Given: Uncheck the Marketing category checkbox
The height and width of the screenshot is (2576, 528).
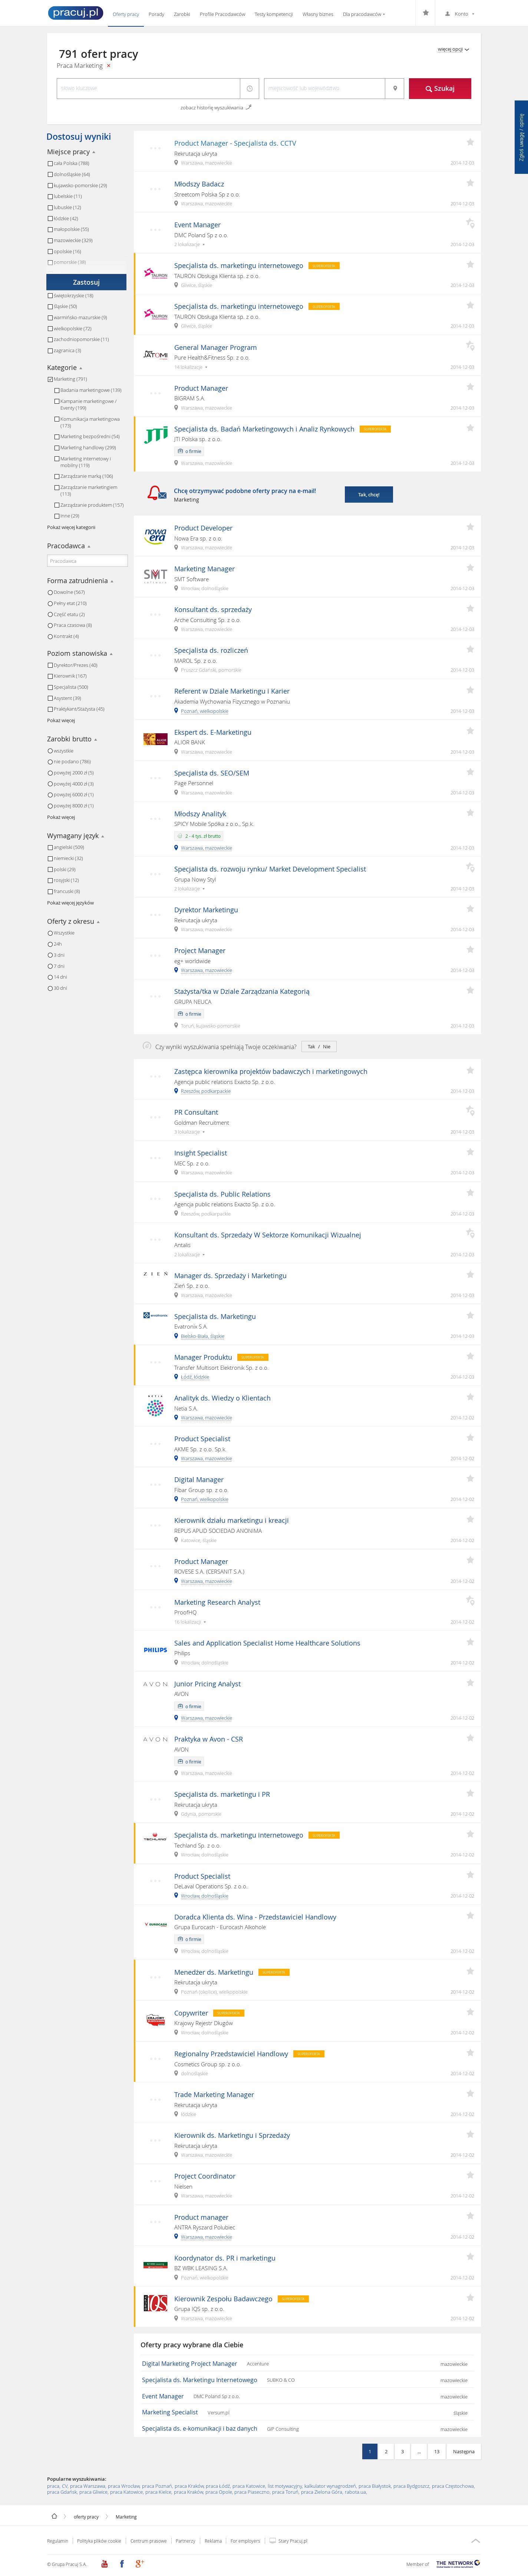Looking at the screenshot, I should [50, 379].
